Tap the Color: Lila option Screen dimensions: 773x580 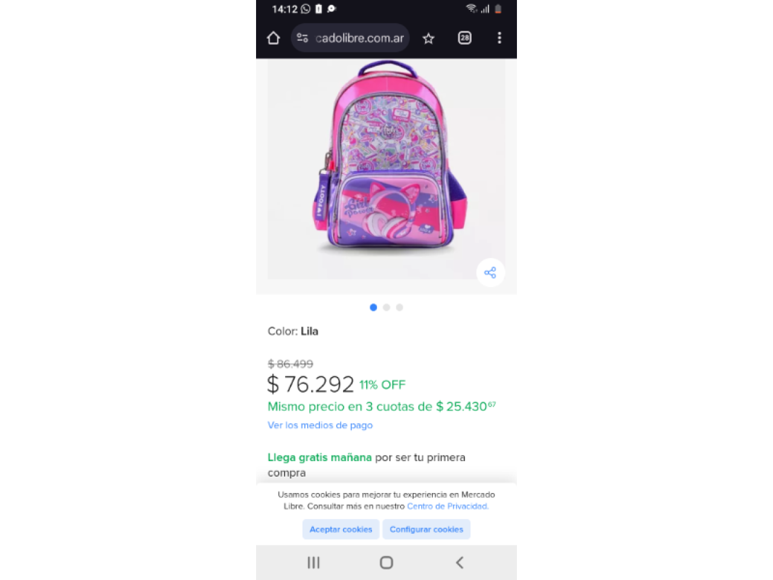click(293, 331)
